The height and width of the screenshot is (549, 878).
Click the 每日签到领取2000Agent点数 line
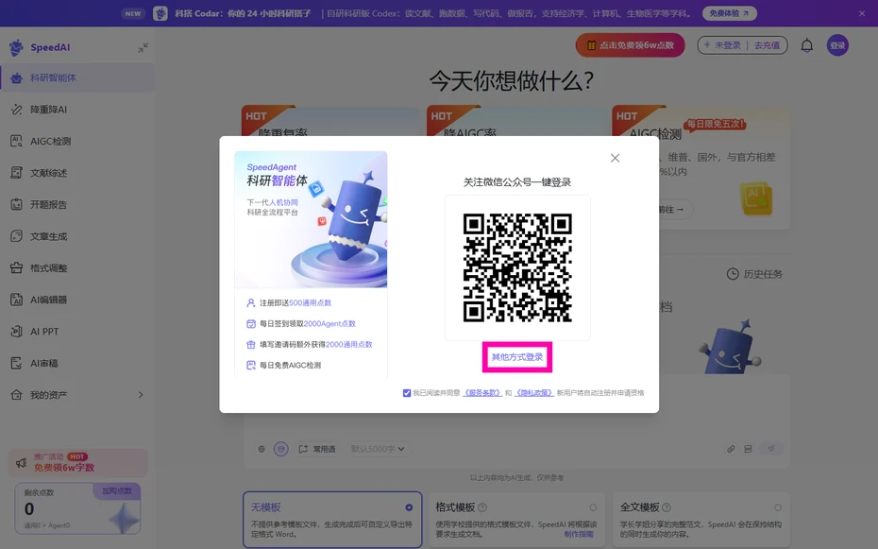(x=301, y=324)
